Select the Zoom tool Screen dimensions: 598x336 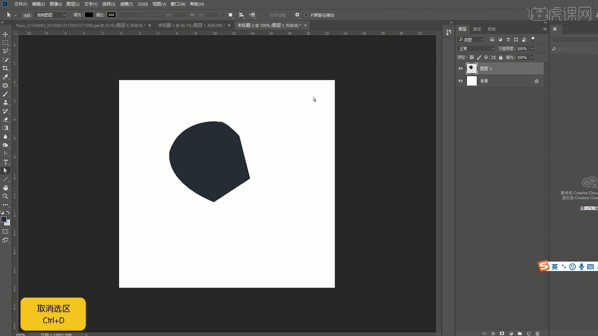5,196
